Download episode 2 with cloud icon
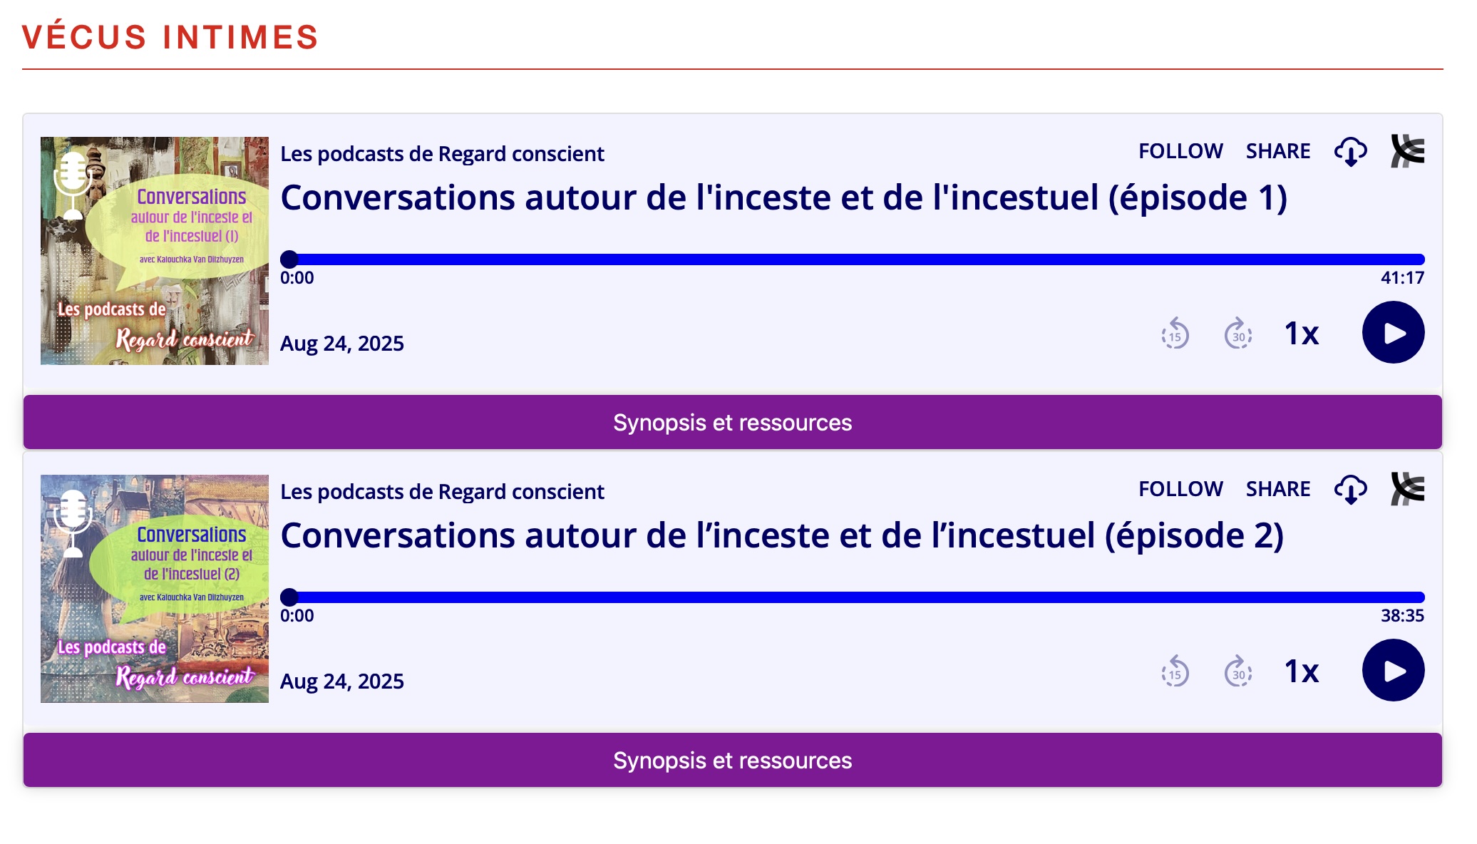Image resolution: width=1477 pixels, height=844 pixels. [x=1350, y=489]
